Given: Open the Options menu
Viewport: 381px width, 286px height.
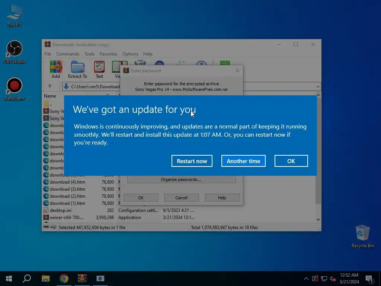Looking at the screenshot, I should (130, 54).
